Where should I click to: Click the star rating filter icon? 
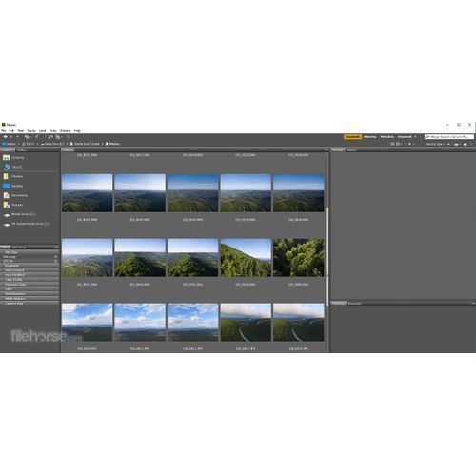pos(409,144)
